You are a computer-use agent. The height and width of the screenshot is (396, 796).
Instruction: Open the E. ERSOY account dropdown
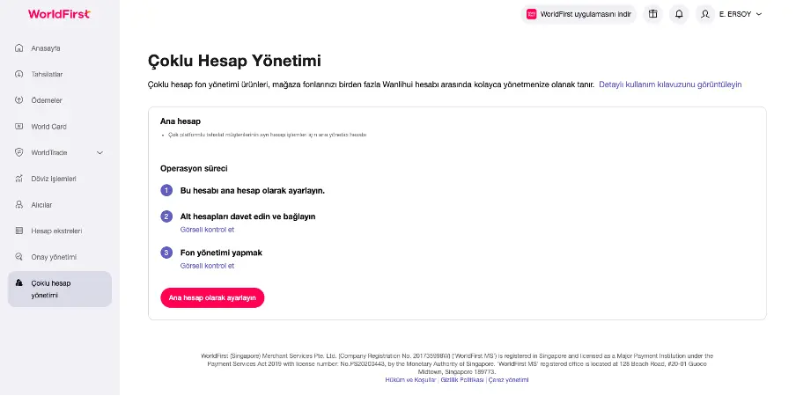point(741,14)
